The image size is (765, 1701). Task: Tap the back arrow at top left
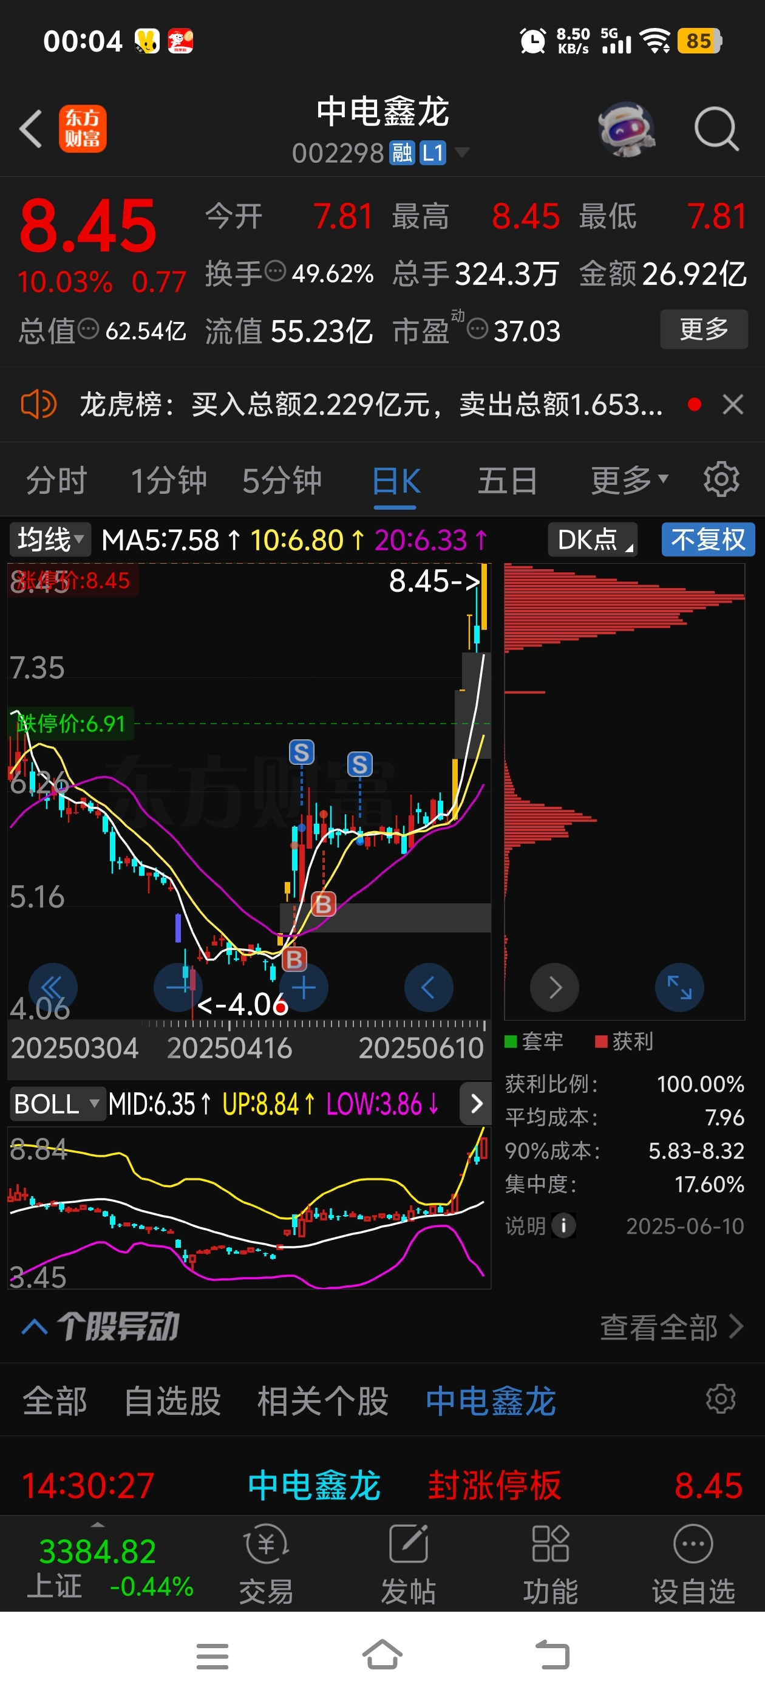point(31,129)
